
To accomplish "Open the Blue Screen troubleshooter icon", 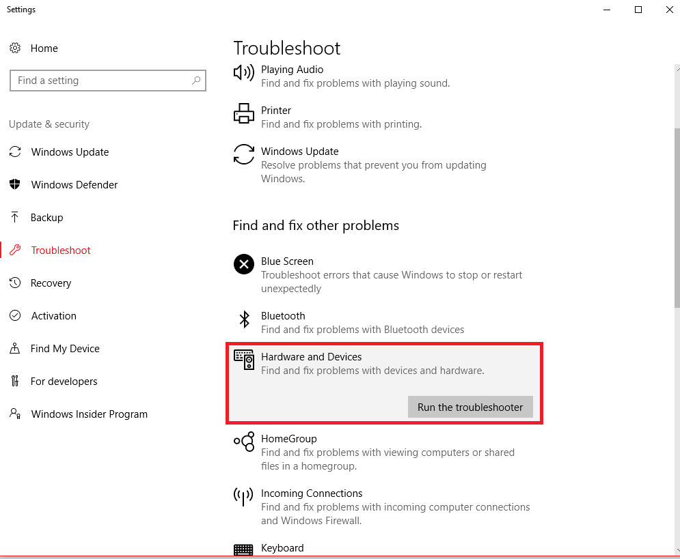I will tap(244, 264).
